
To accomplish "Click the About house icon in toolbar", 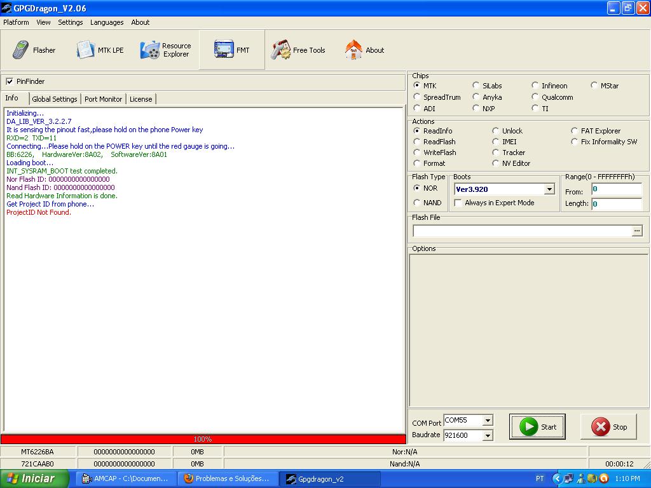I will pyautogui.click(x=353, y=50).
